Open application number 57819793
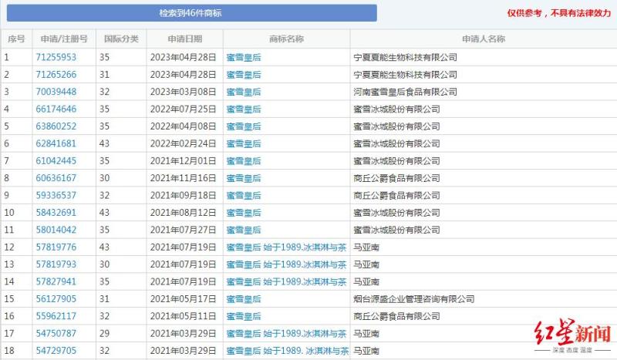Viewport: 617px width, 360px height. click(56, 264)
